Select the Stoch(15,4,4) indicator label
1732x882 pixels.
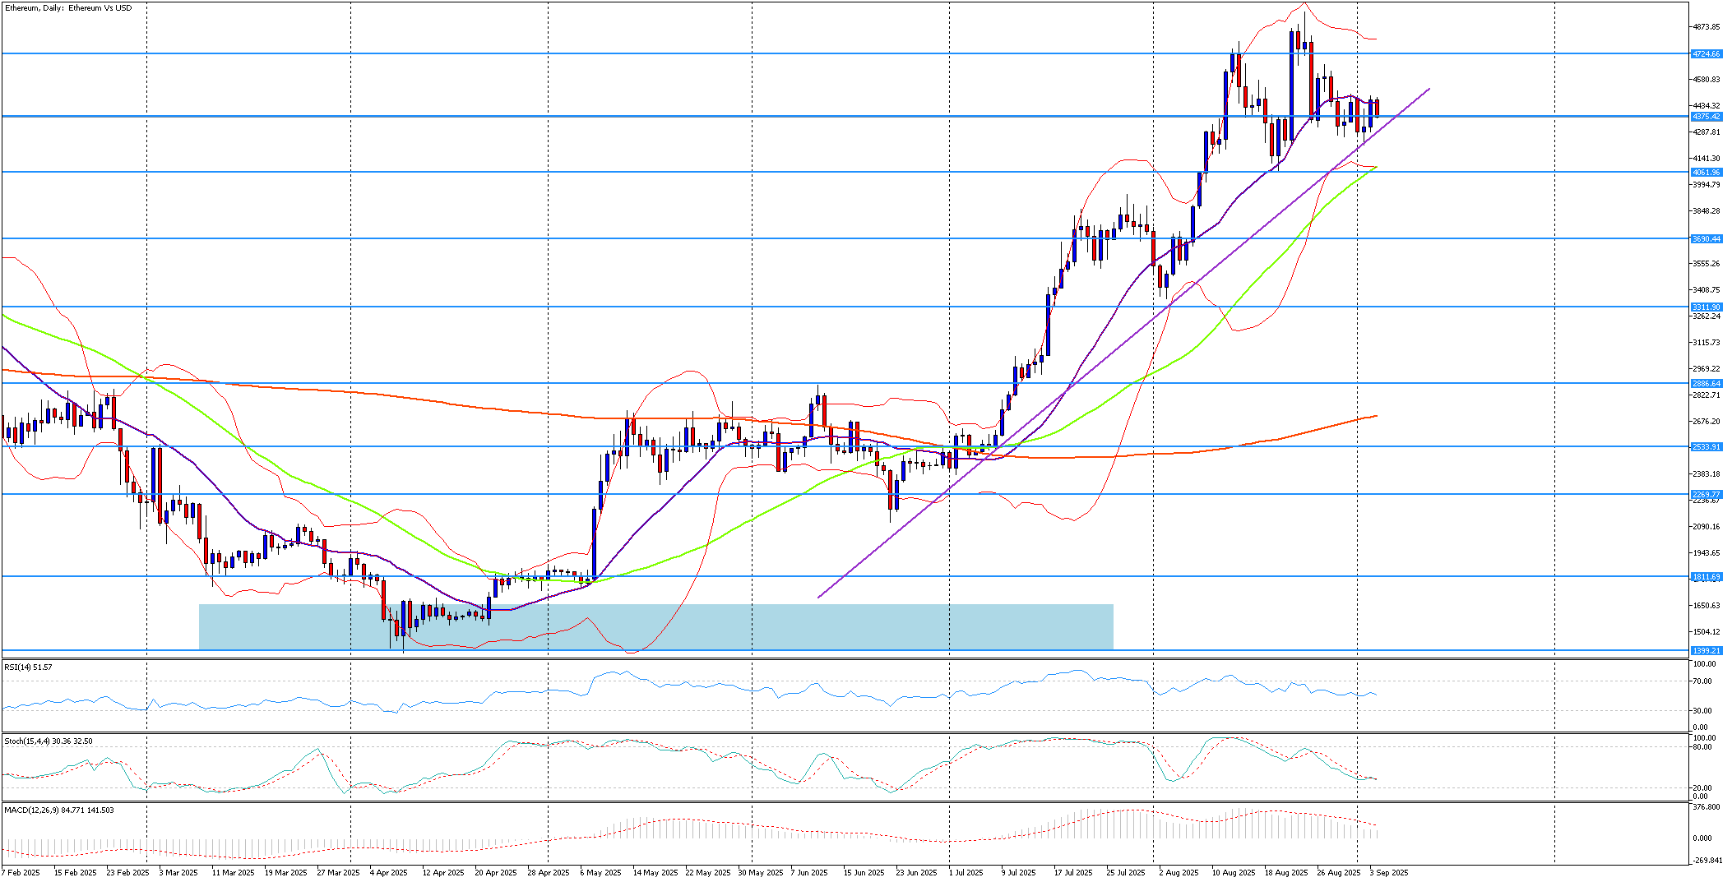click(48, 741)
